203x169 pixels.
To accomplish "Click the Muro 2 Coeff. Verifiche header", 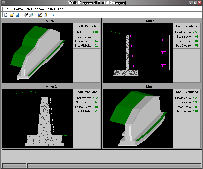I will pyautogui.click(x=187, y=26).
